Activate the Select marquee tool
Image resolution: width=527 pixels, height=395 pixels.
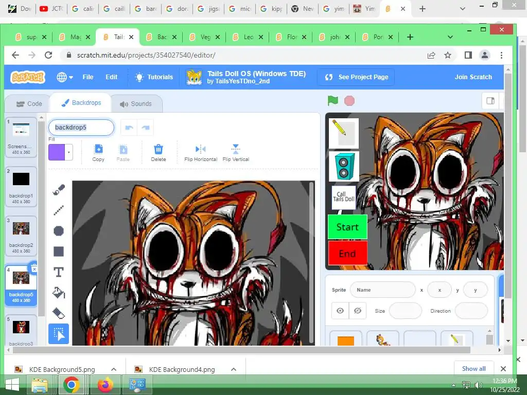click(x=59, y=334)
